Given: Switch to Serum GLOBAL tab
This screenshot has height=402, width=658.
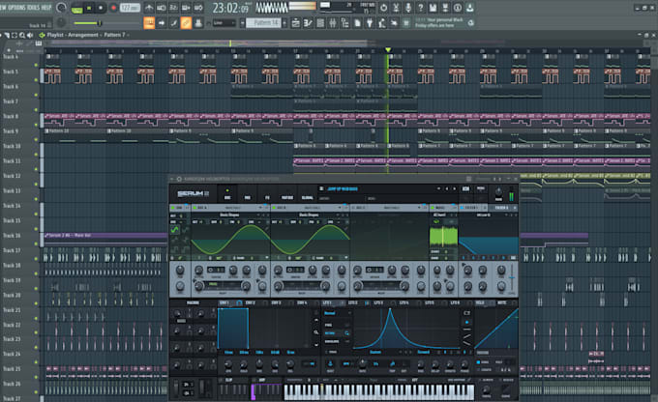Looking at the screenshot, I should click(307, 197).
